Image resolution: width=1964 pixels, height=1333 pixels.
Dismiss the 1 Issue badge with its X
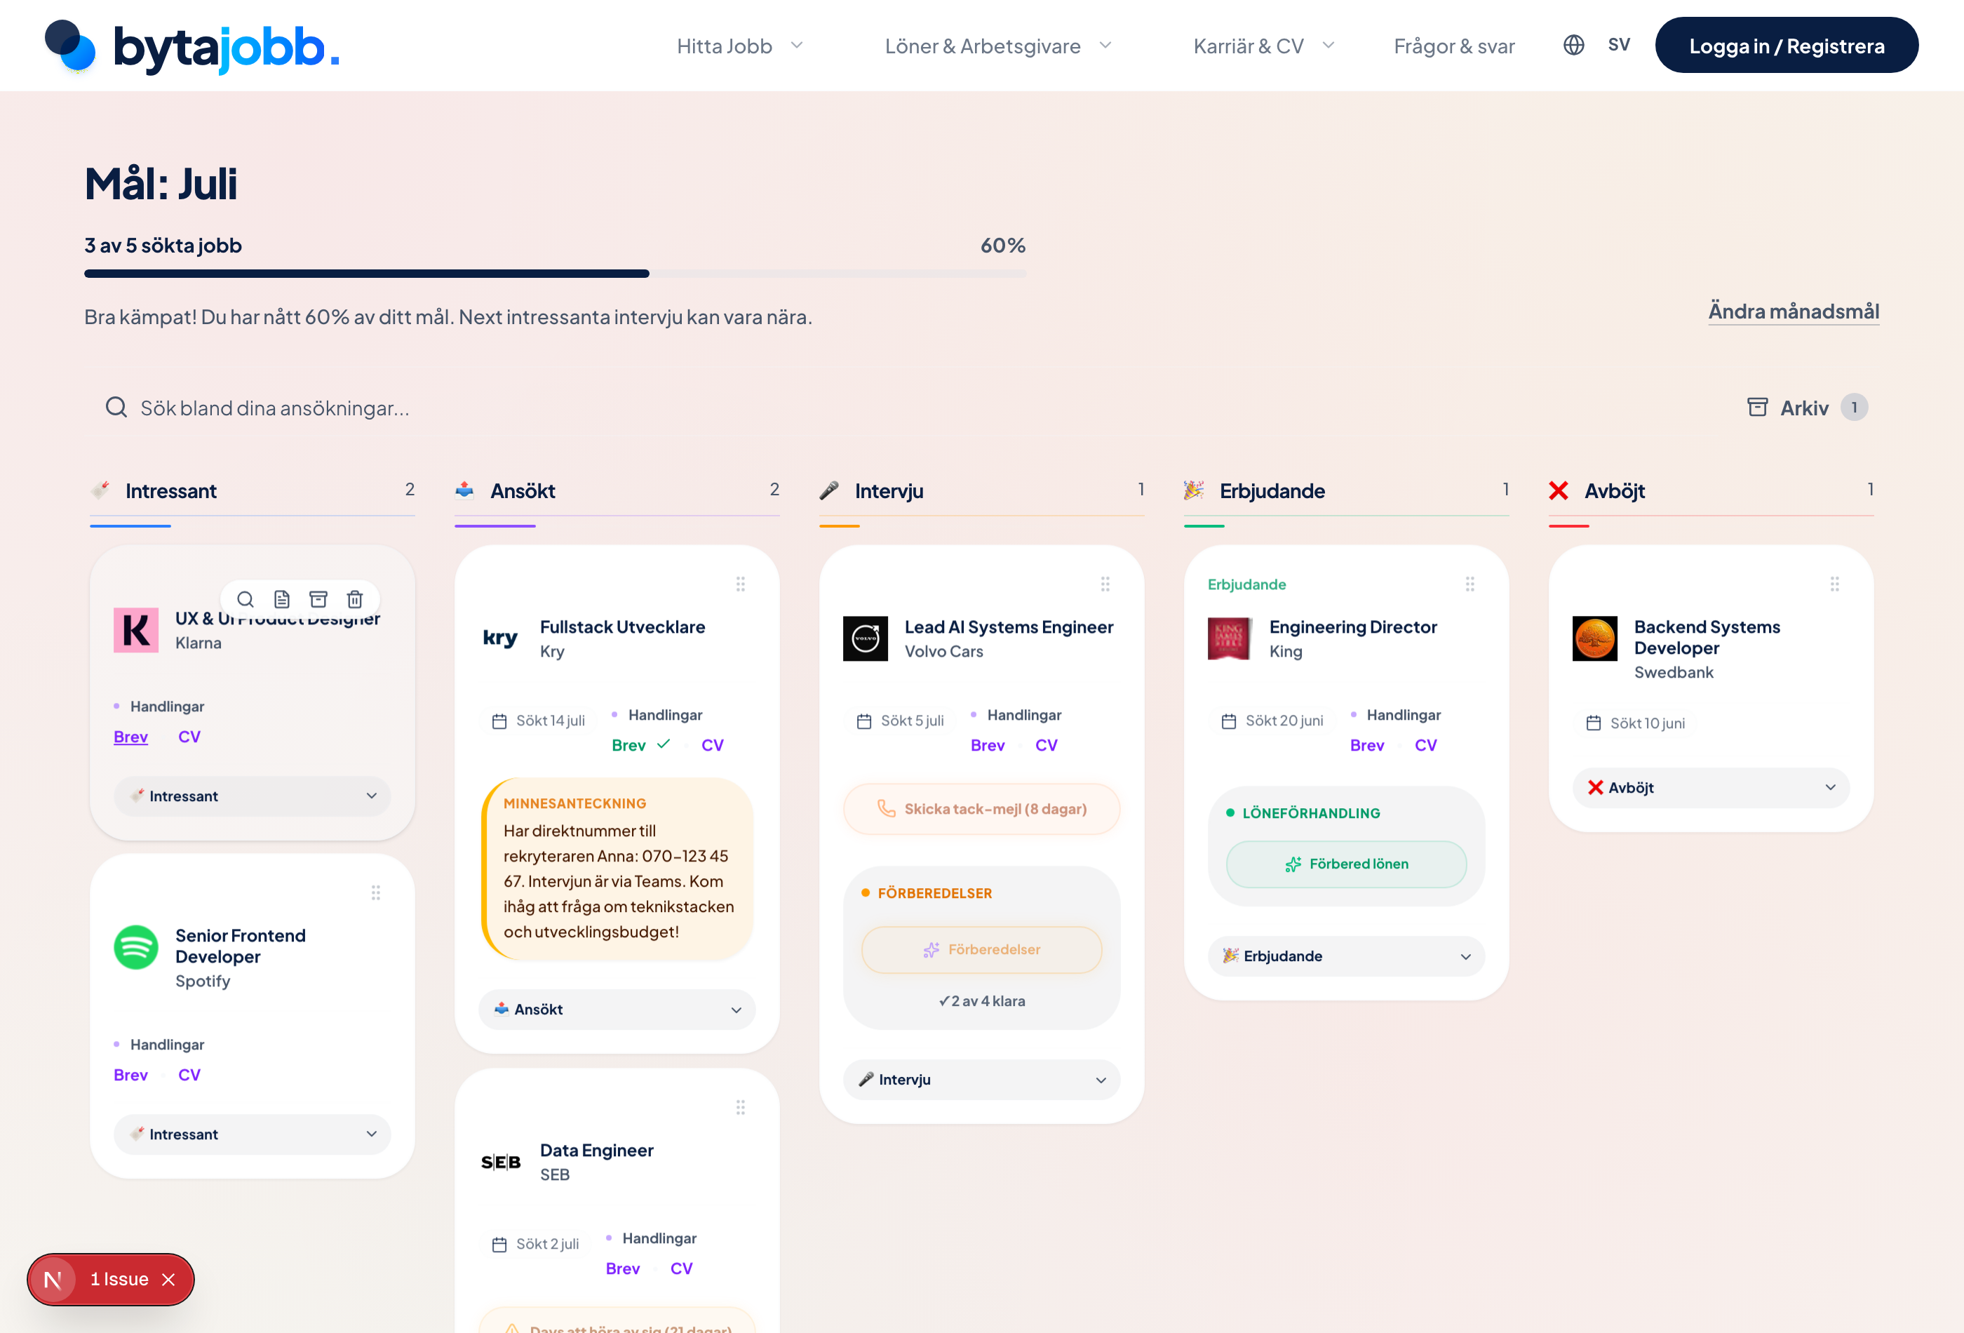coord(169,1280)
